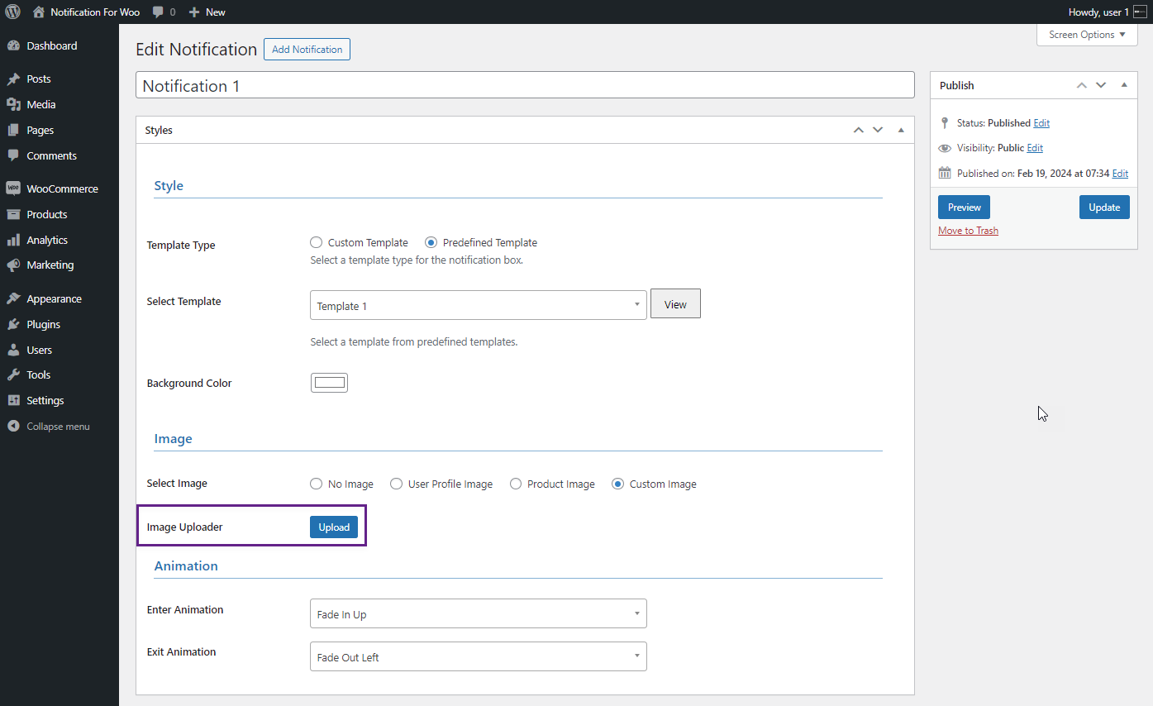Open the Enter Animation dropdown
The width and height of the screenshot is (1153, 706).
(x=478, y=614)
